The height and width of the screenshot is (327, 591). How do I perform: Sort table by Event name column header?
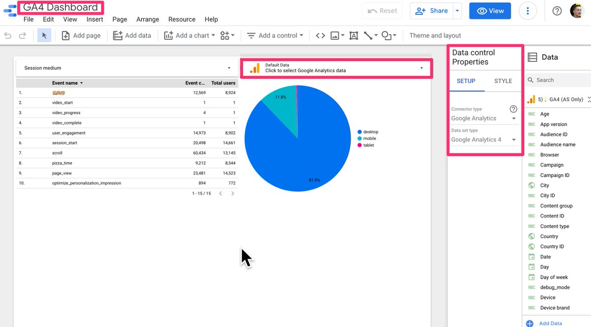[67, 83]
